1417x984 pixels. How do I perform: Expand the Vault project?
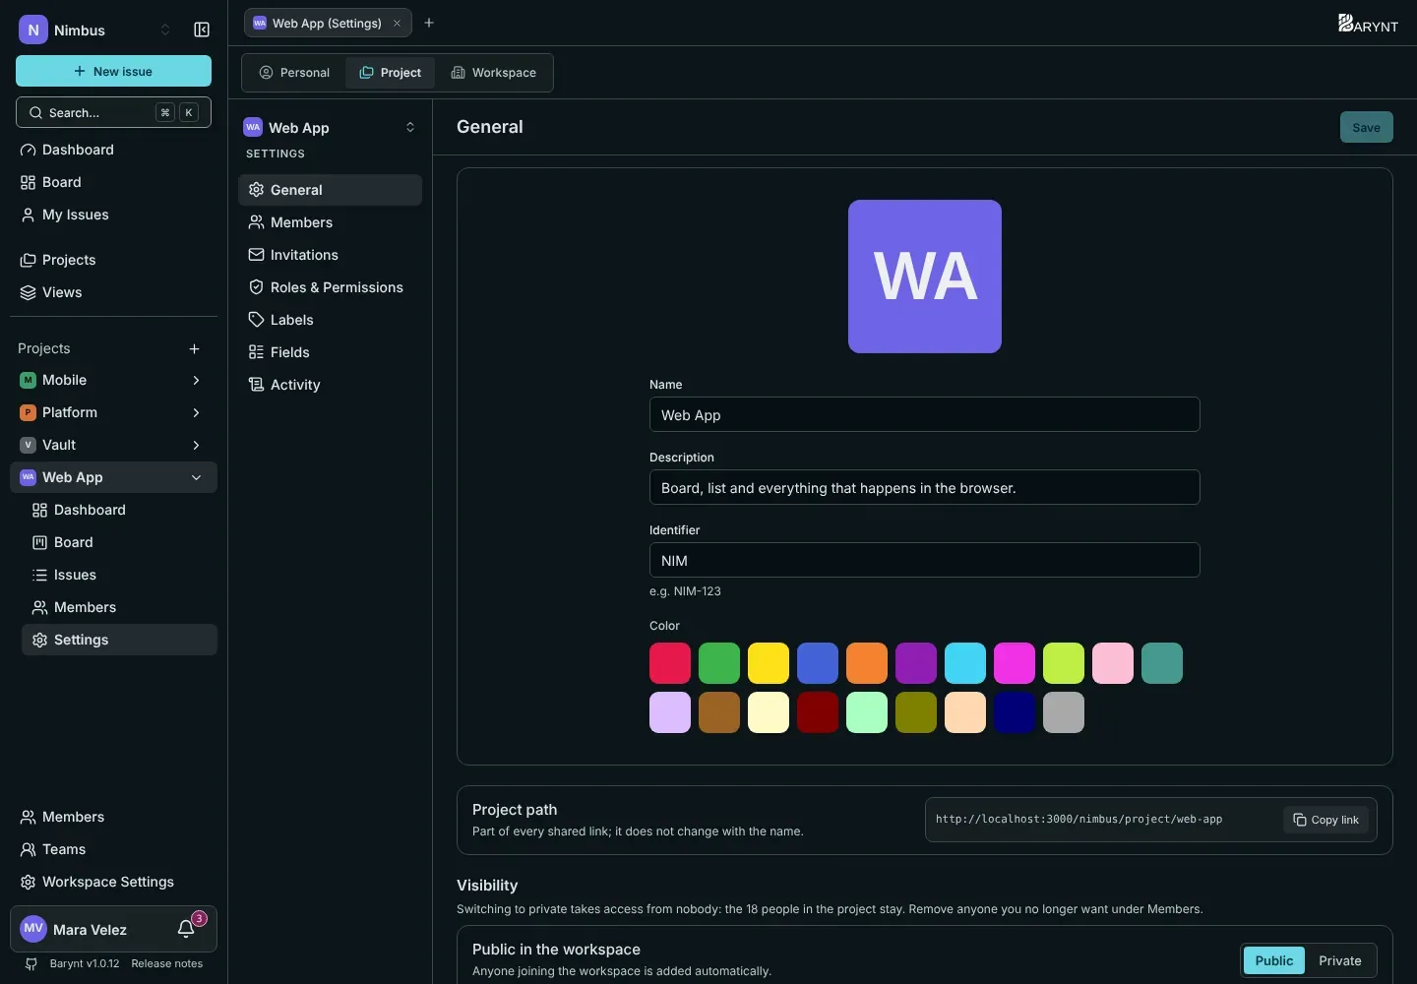click(x=196, y=445)
